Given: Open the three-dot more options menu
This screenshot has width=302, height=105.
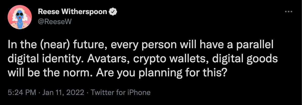Looking at the screenshot, I should pos(289,12).
